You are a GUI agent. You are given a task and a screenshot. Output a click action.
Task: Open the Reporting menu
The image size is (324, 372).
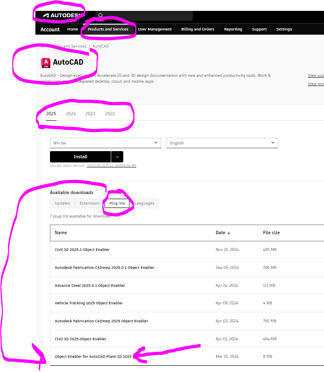tap(233, 29)
